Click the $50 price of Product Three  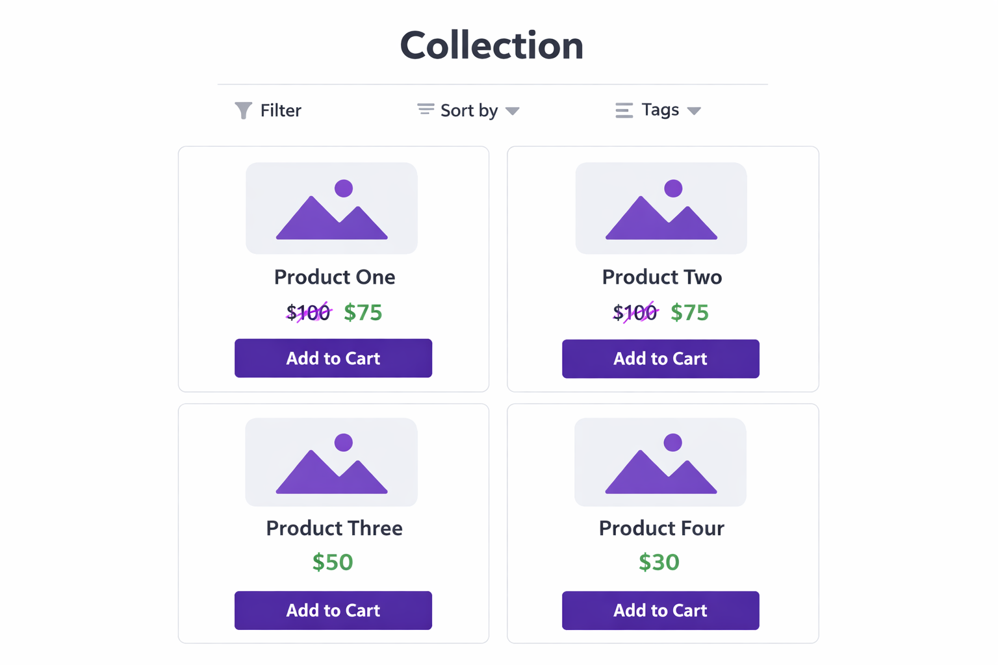tap(333, 562)
